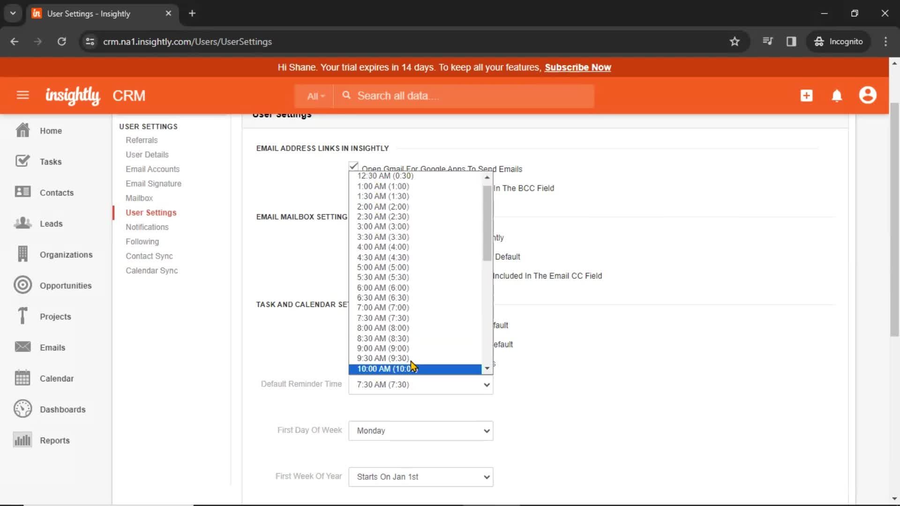
Task: Open the quick add plus icon
Action: [806, 96]
